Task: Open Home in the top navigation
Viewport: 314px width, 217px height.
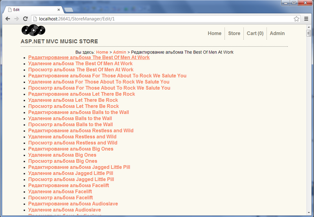Action: tap(214, 33)
